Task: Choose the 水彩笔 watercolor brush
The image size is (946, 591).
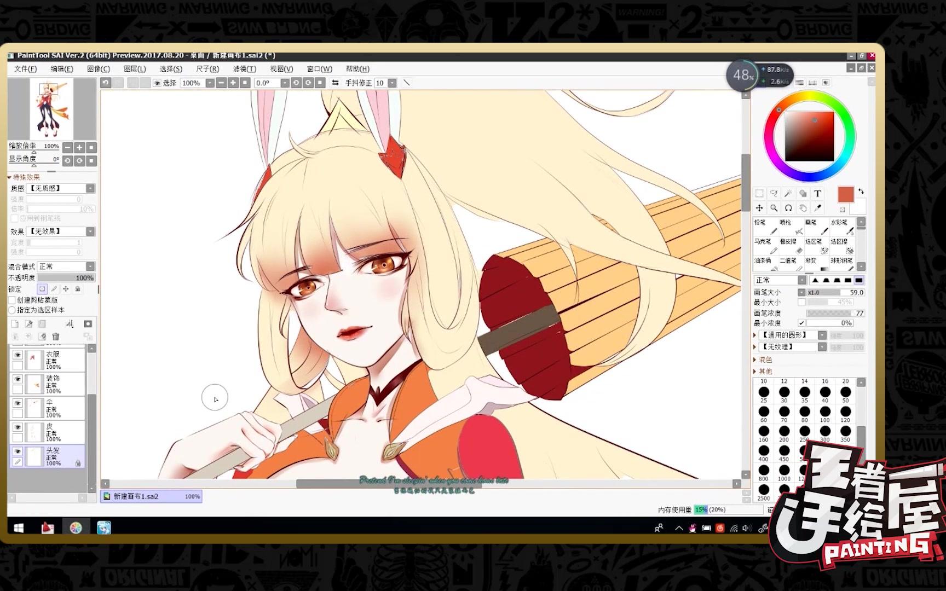Action: pyautogui.click(x=841, y=227)
